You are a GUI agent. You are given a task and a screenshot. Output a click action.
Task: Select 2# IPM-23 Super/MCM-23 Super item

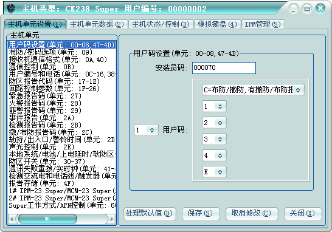click(x=61, y=198)
